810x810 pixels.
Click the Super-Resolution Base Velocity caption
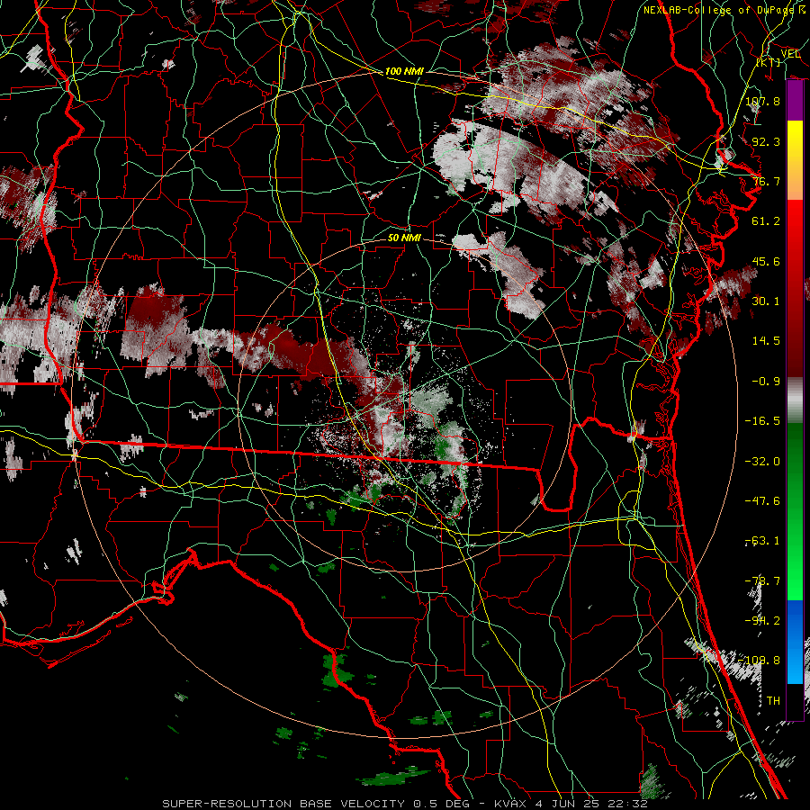click(x=404, y=804)
